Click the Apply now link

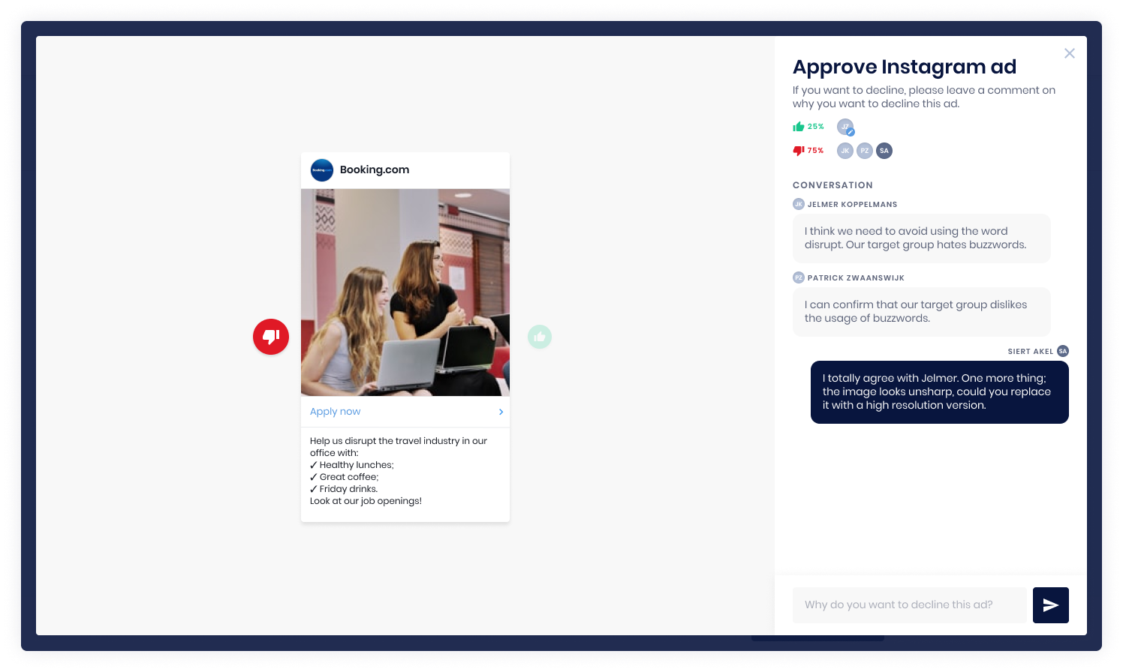tap(335, 412)
